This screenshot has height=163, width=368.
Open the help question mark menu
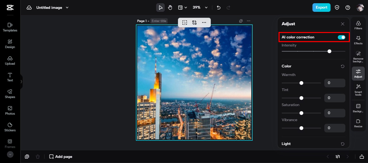348,7
